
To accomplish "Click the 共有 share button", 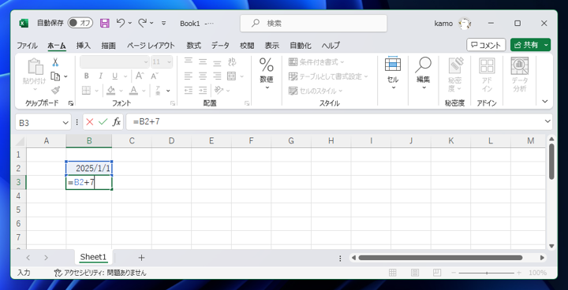I will 530,45.
